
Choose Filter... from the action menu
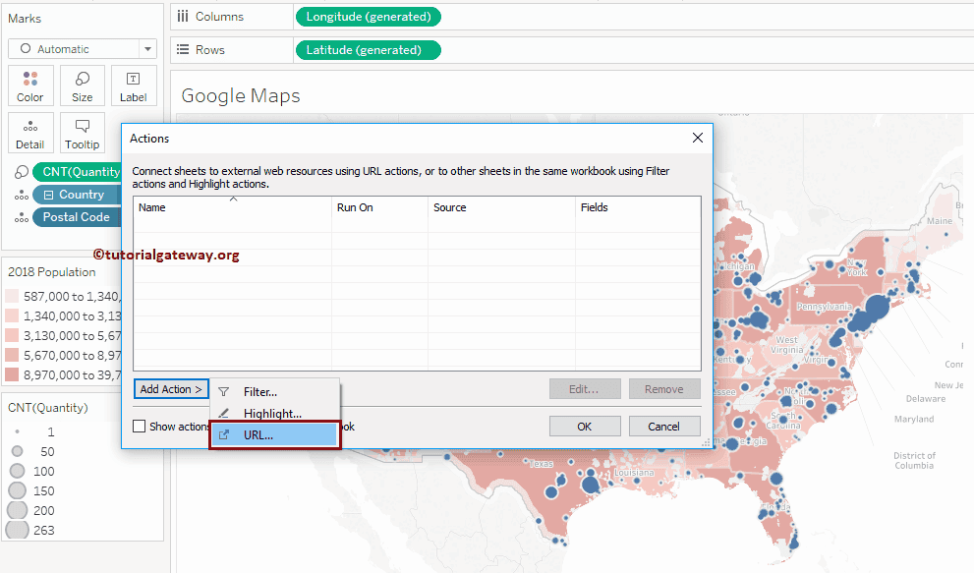point(260,392)
